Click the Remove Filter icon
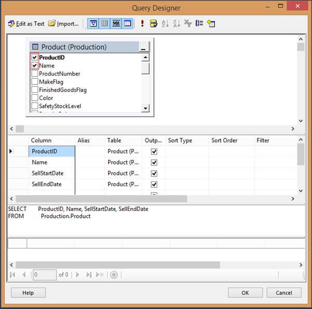This screenshot has width=312, height=309. [x=188, y=24]
